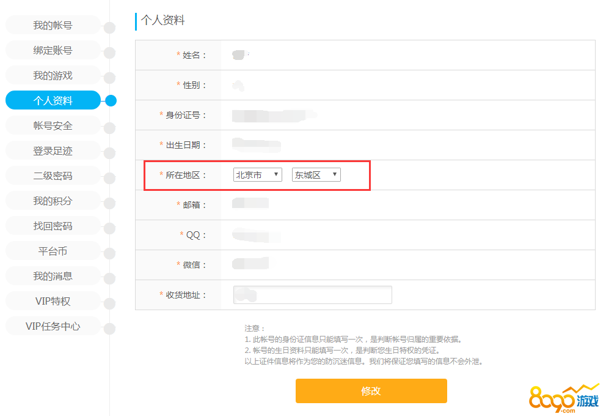Viewport: 606px width, 416px height.
Task: Open 帐号安全 settings
Action: [53, 125]
